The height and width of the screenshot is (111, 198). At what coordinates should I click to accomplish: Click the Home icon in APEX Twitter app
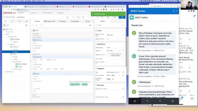click(x=135, y=101)
